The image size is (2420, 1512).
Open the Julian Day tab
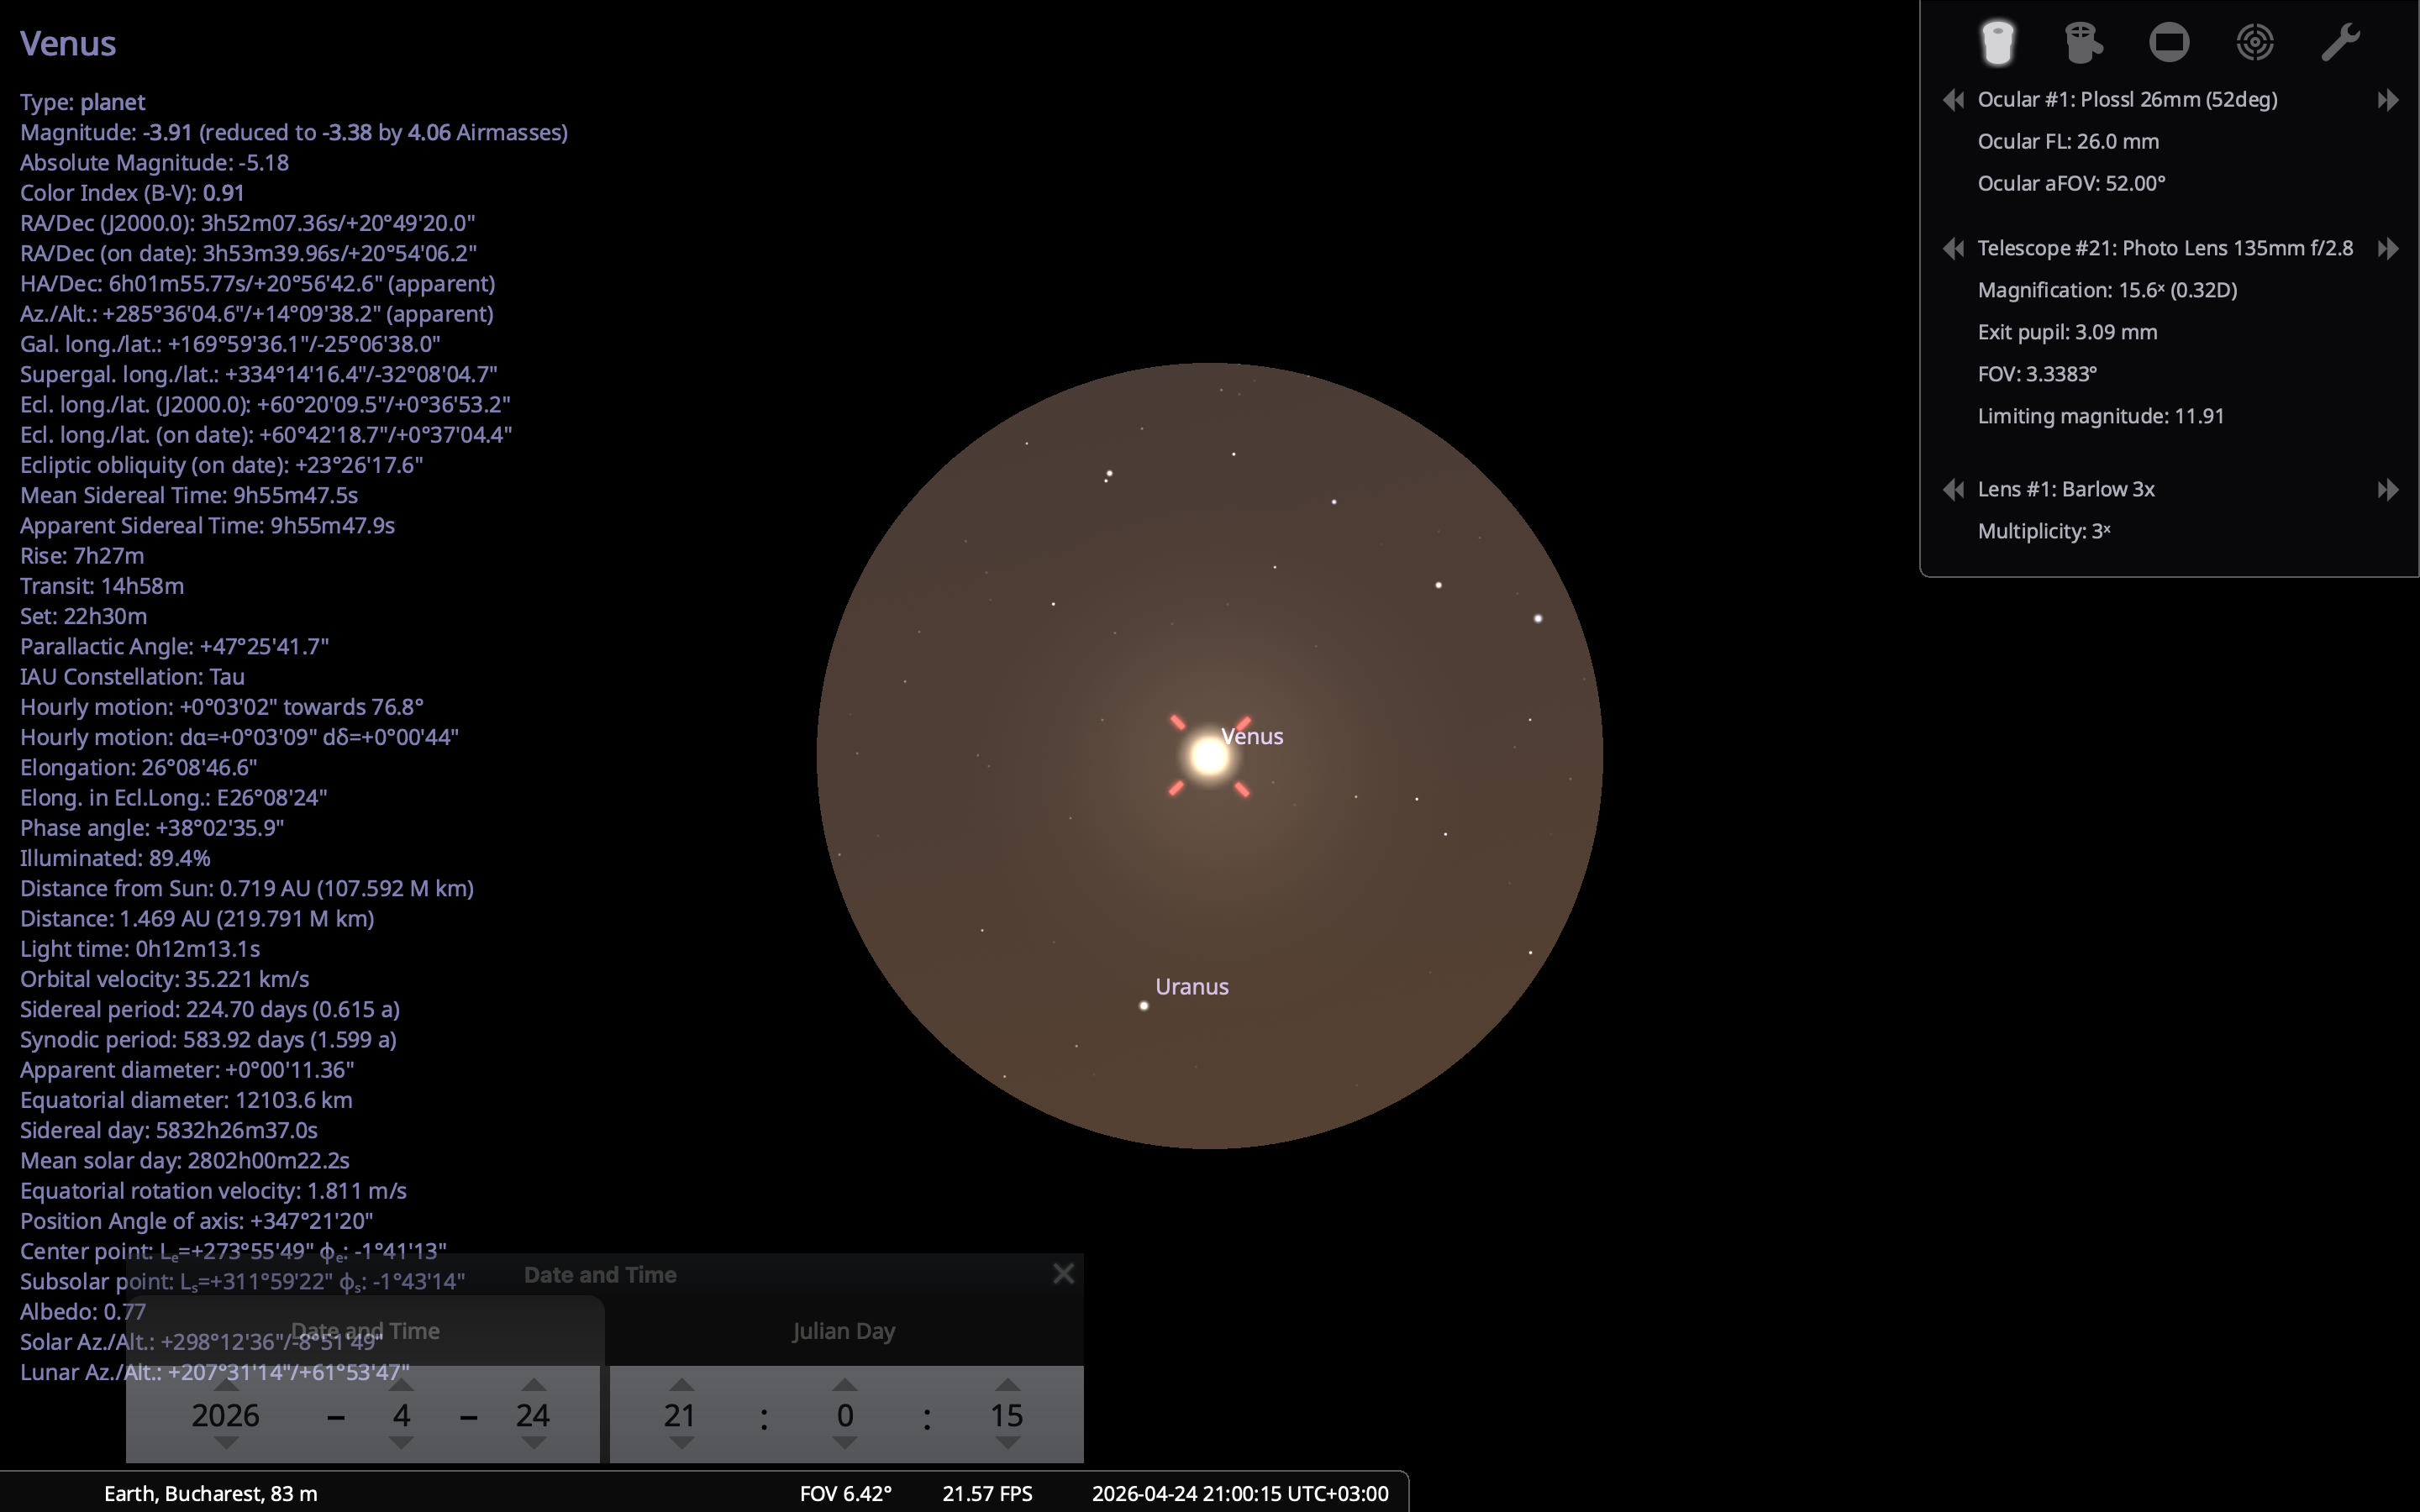(844, 1332)
